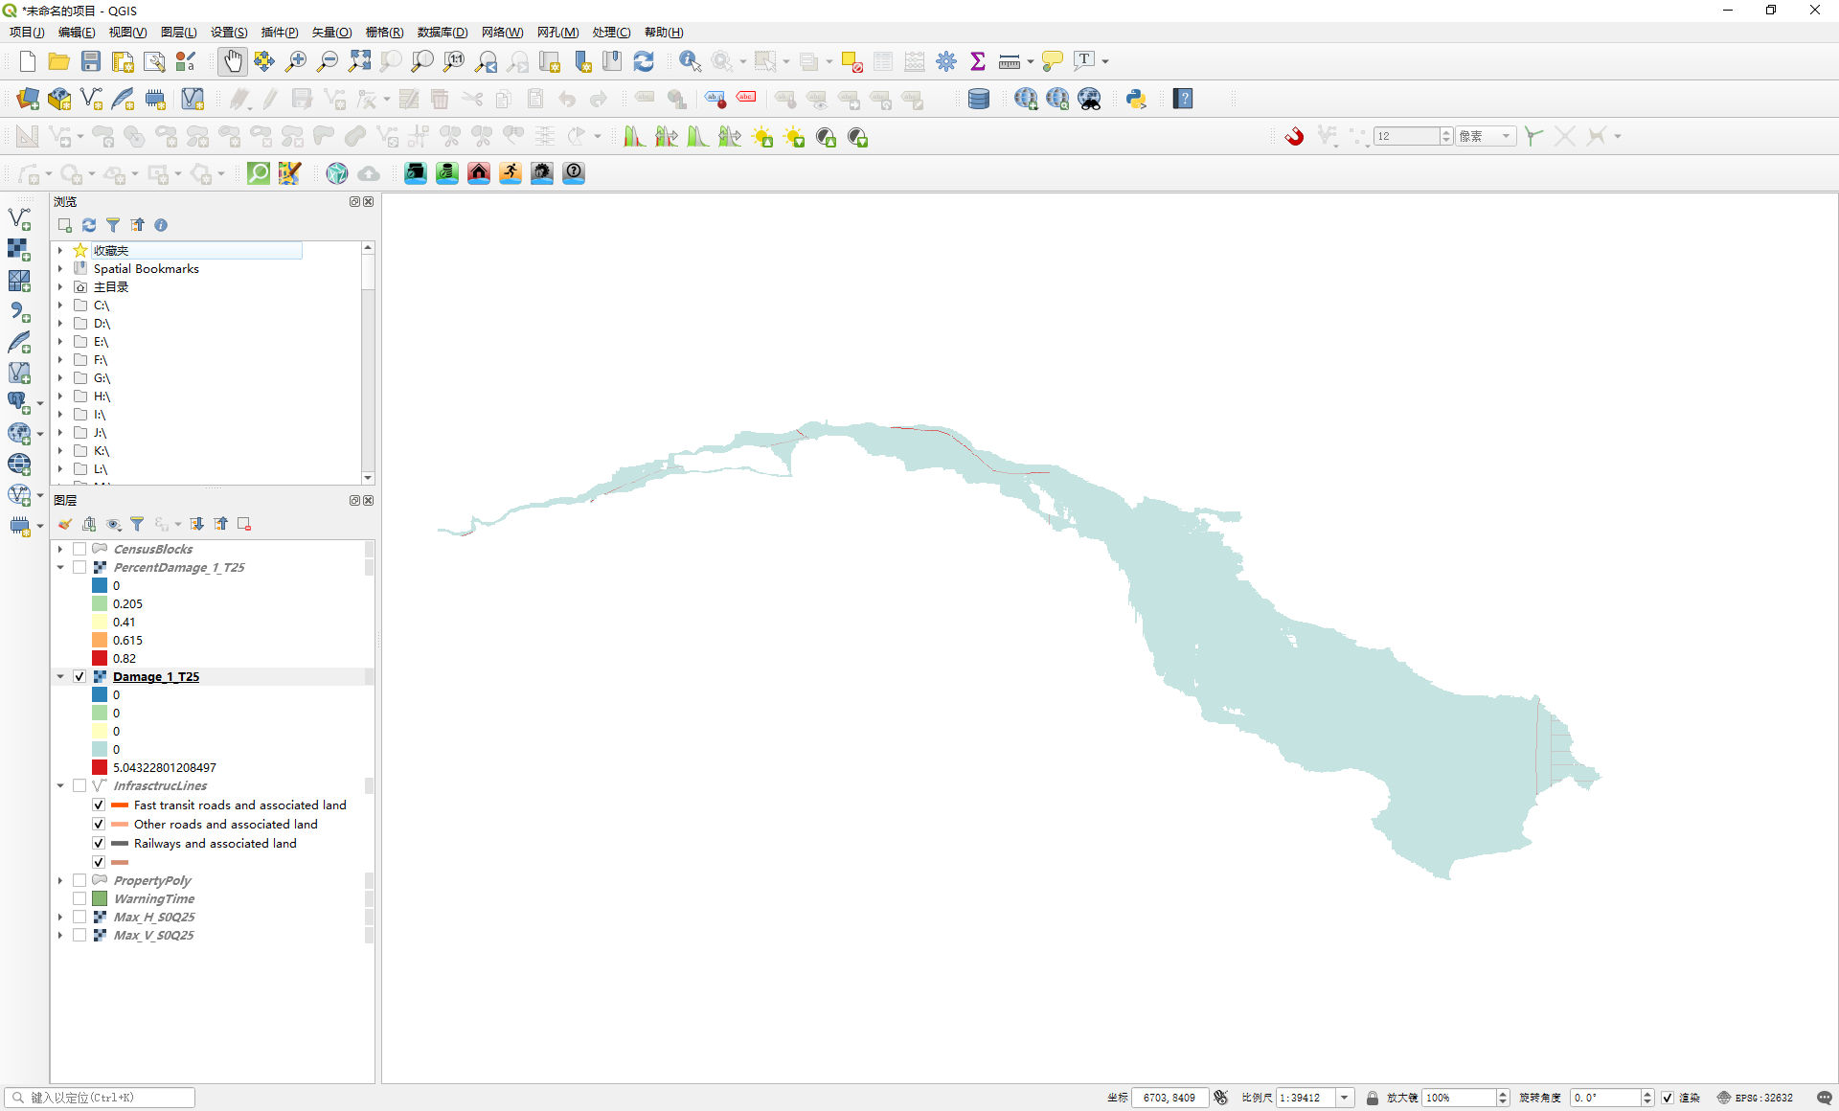Expand the PropertyPoly layer group
Screen dimensions: 1839x1111
pyautogui.click(x=60, y=880)
